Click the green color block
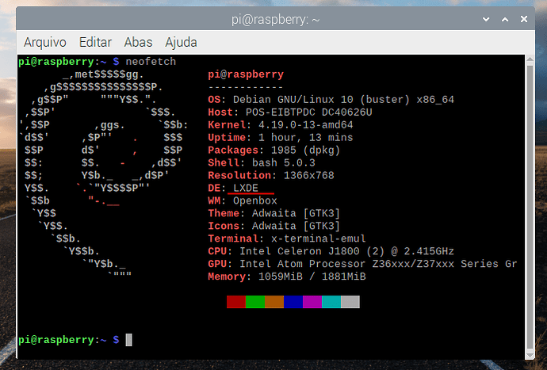 coord(254,302)
